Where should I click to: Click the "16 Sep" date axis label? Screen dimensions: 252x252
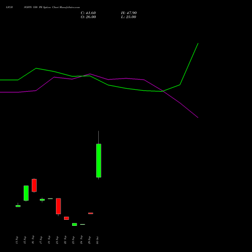[33, 239]
